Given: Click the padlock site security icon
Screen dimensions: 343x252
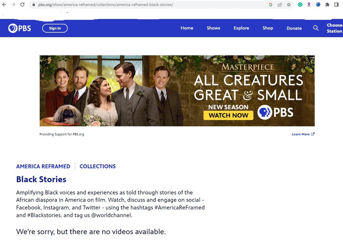Looking at the screenshot, I should pyautogui.click(x=33, y=5).
